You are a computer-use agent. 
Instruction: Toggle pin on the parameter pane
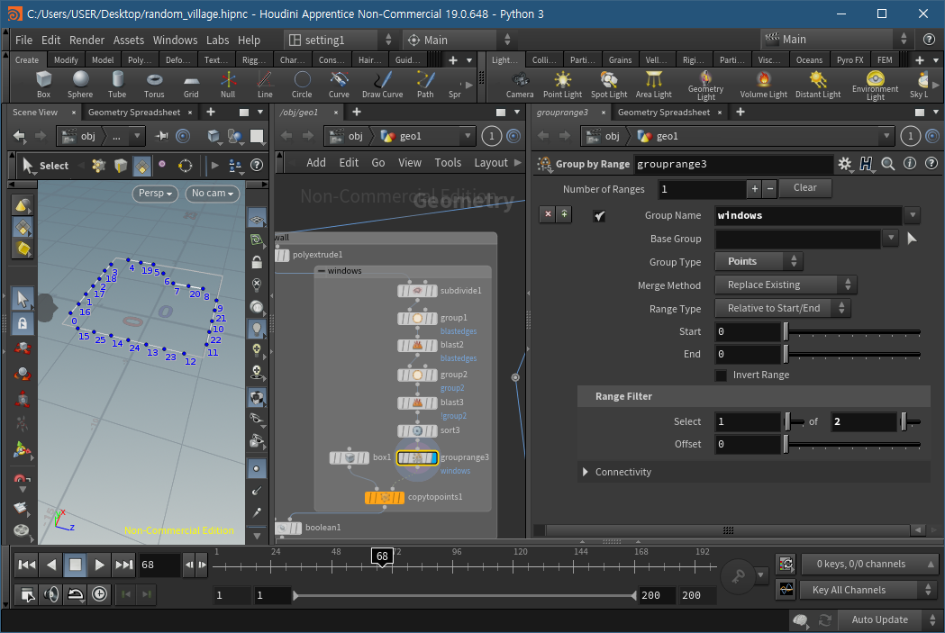coord(910,137)
